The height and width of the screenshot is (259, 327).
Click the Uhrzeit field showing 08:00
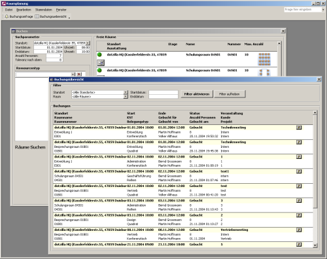point(83,47)
